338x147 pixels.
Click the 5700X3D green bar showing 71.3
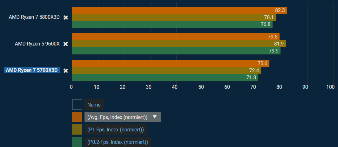click(165, 77)
